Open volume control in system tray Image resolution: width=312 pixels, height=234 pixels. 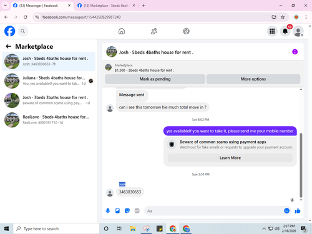click(277, 228)
